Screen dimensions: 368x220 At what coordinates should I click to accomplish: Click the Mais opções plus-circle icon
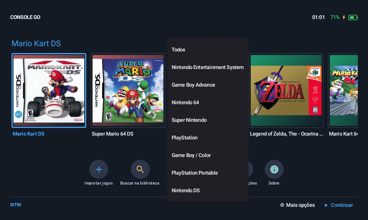[282, 205]
